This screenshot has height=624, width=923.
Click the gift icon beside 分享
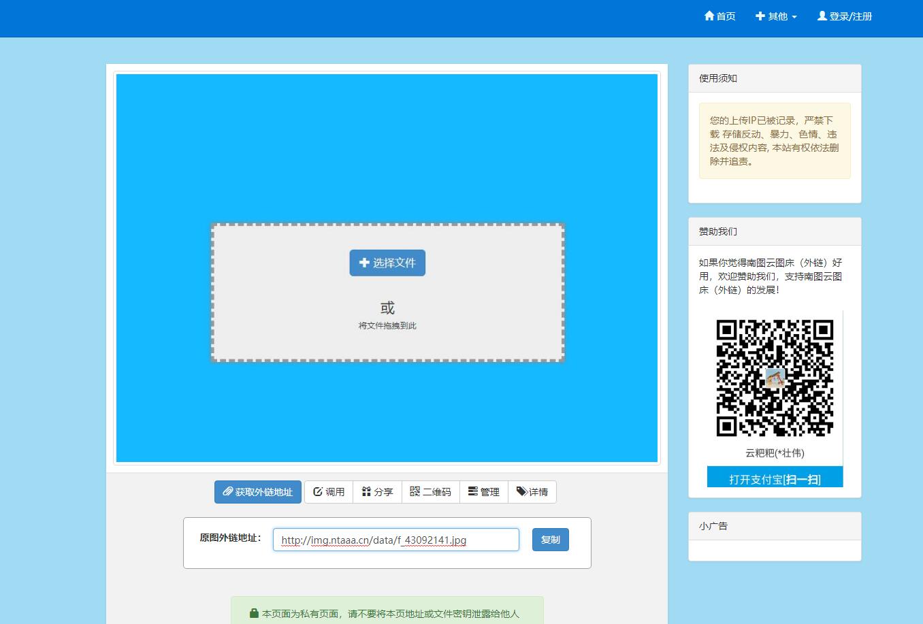point(366,491)
